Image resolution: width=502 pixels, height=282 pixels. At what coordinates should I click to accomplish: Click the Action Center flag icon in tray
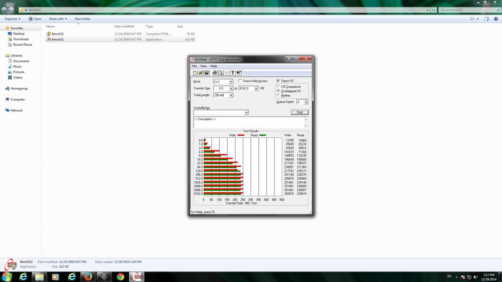[x=463, y=277]
